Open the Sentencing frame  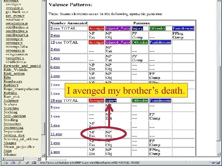[14, 128]
